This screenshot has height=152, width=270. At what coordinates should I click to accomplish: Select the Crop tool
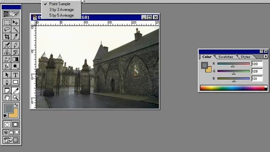[x=7, y=37]
